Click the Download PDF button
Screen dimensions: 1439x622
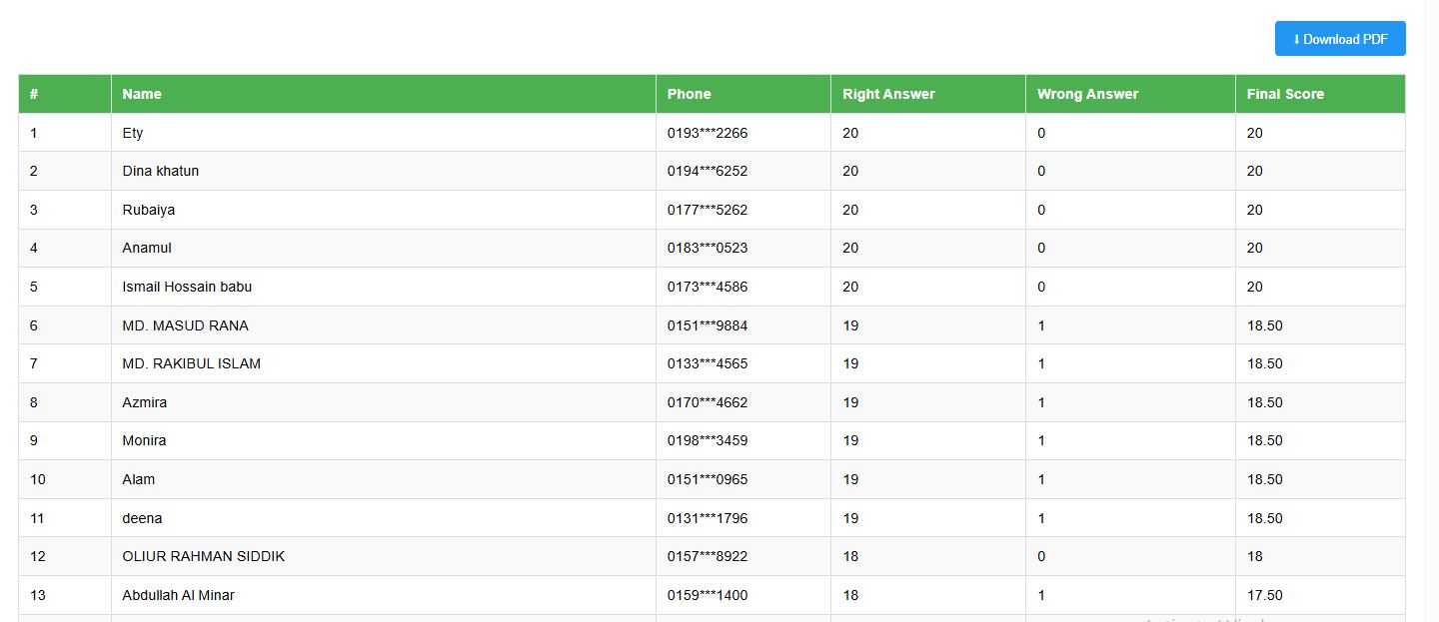click(1340, 39)
